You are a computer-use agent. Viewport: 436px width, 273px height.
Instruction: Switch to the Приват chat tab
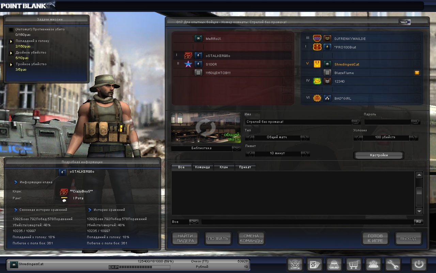tap(245, 167)
